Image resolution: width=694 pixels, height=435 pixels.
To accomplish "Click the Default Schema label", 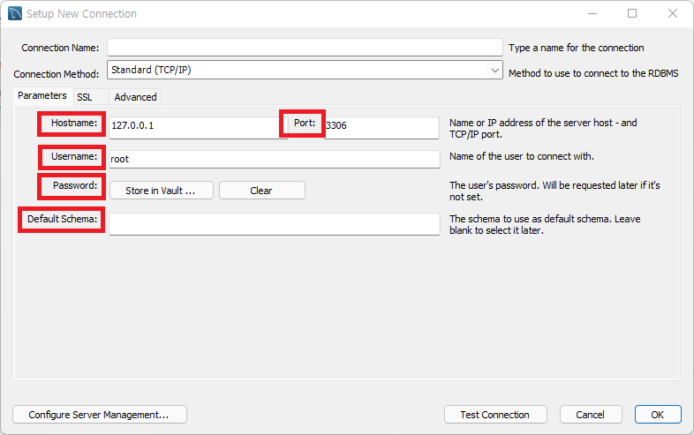I will pyautogui.click(x=62, y=219).
